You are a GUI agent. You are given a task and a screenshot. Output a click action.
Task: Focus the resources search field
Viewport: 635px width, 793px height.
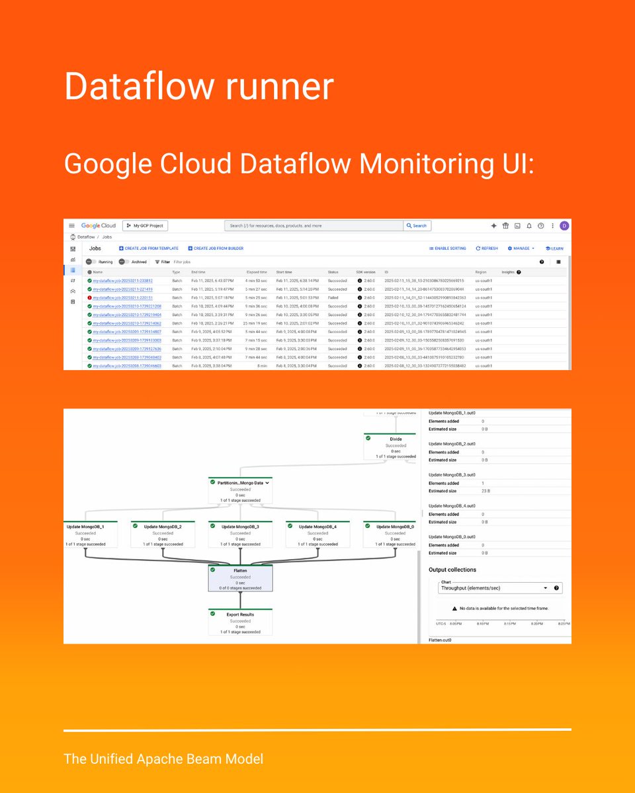coord(314,225)
